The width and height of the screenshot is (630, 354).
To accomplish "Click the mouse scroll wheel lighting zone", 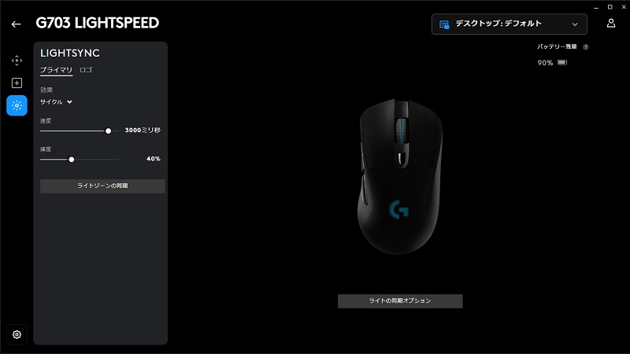I will coord(402,131).
